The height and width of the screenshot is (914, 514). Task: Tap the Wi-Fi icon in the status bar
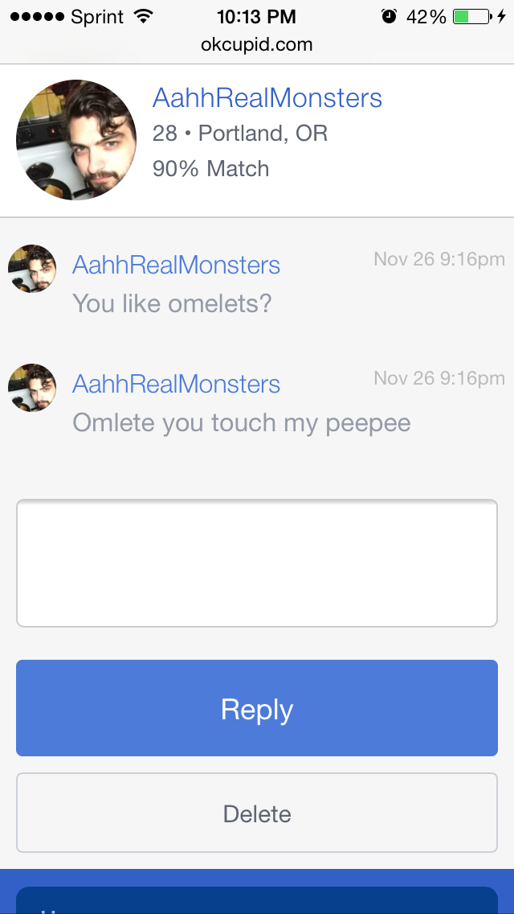coord(143,16)
